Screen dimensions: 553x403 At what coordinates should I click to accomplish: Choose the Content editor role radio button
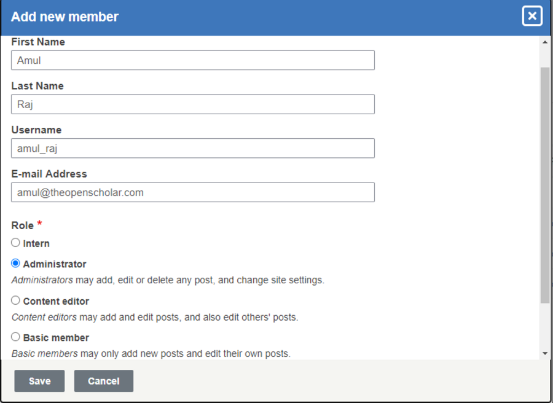click(16, 300)
